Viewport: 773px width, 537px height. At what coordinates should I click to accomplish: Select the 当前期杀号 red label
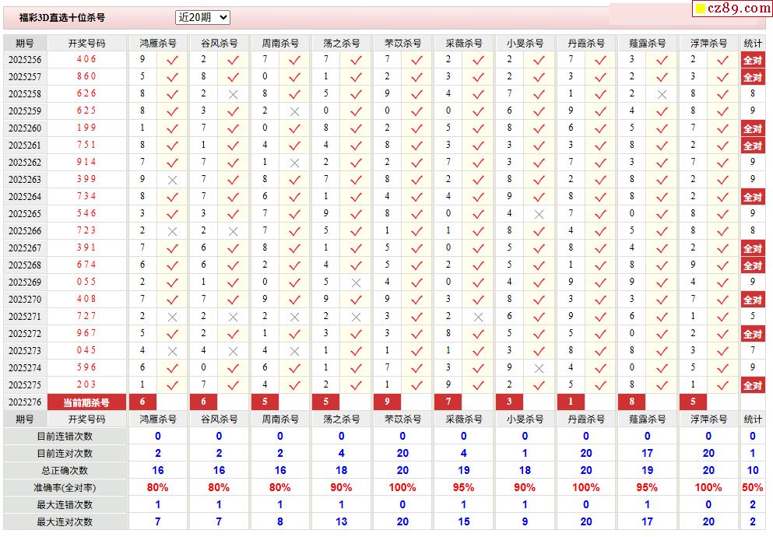pos(86,402)
